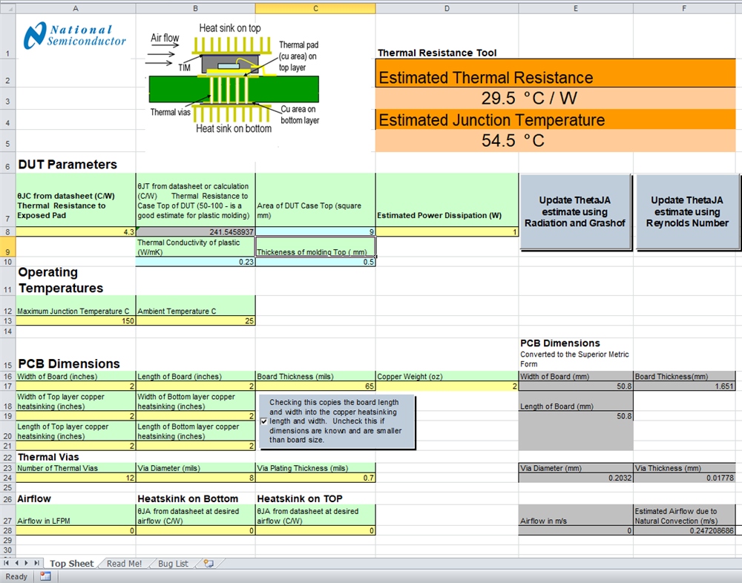Select column C header

pos(315,8)
